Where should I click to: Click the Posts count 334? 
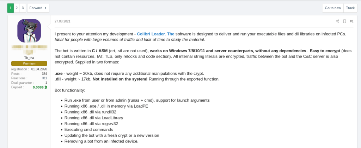[44, 74]
